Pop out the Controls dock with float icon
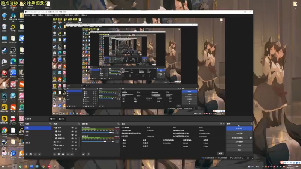Screen dimensions: 301x169 point(251,124)
